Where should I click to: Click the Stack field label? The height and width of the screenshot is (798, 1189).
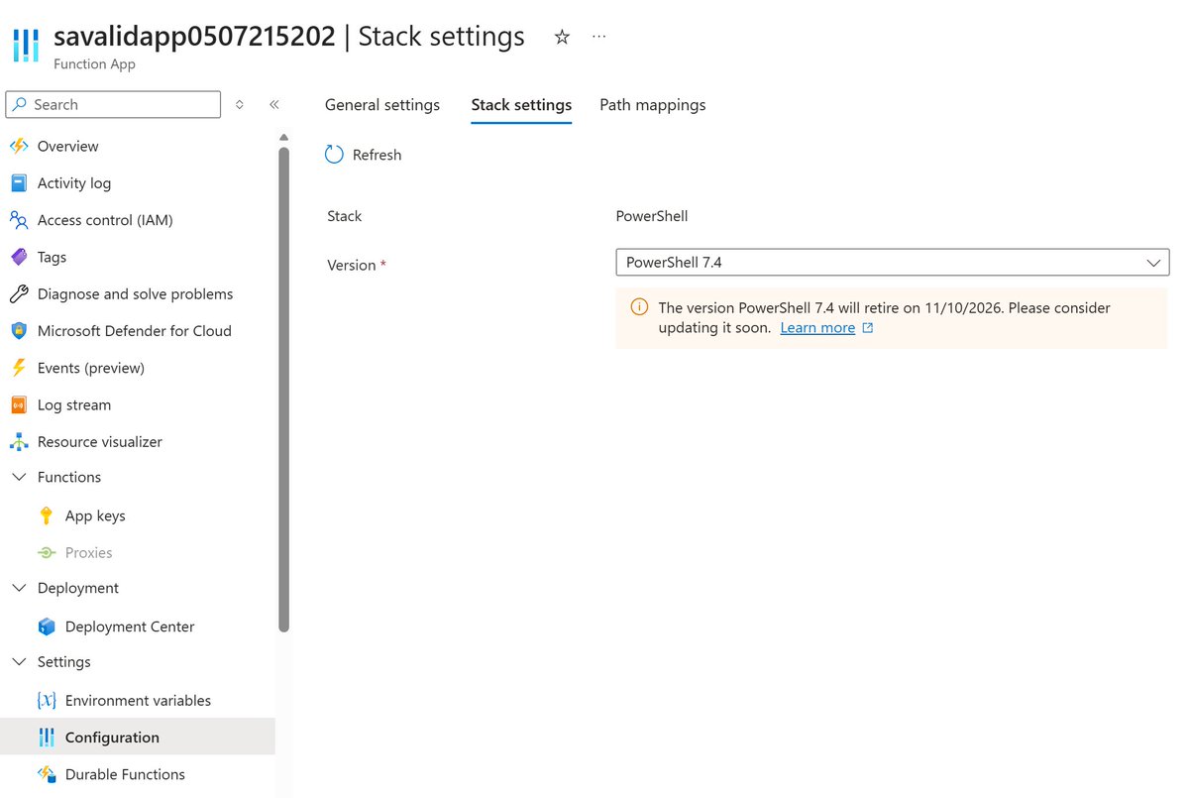345,216
